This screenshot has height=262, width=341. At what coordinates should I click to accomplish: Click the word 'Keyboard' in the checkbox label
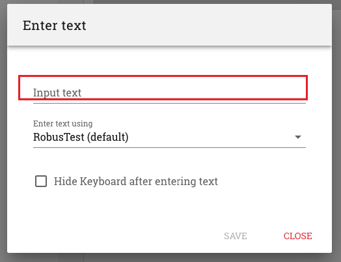click(x=103, y=181)
